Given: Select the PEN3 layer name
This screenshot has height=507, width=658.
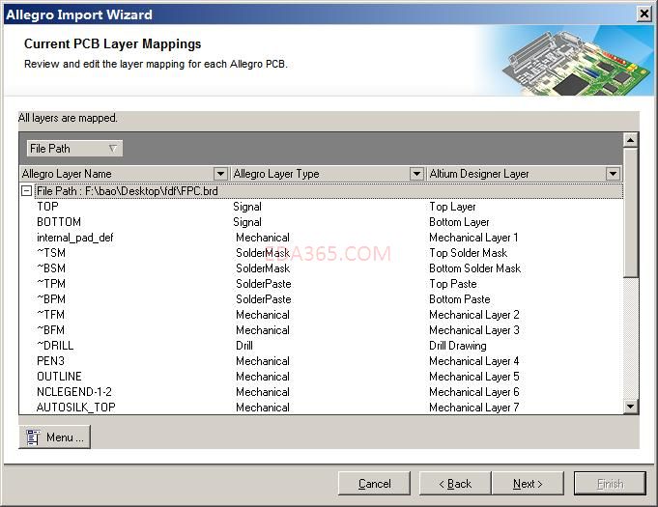Looking at the screenshot, I should [50, 361].
